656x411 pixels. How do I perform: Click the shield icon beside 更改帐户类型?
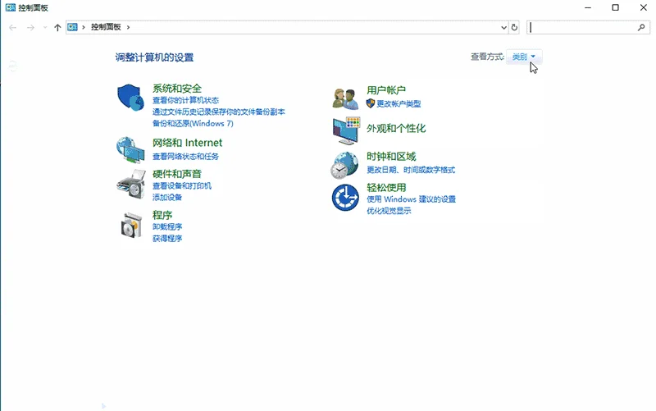tap(371, 103)
